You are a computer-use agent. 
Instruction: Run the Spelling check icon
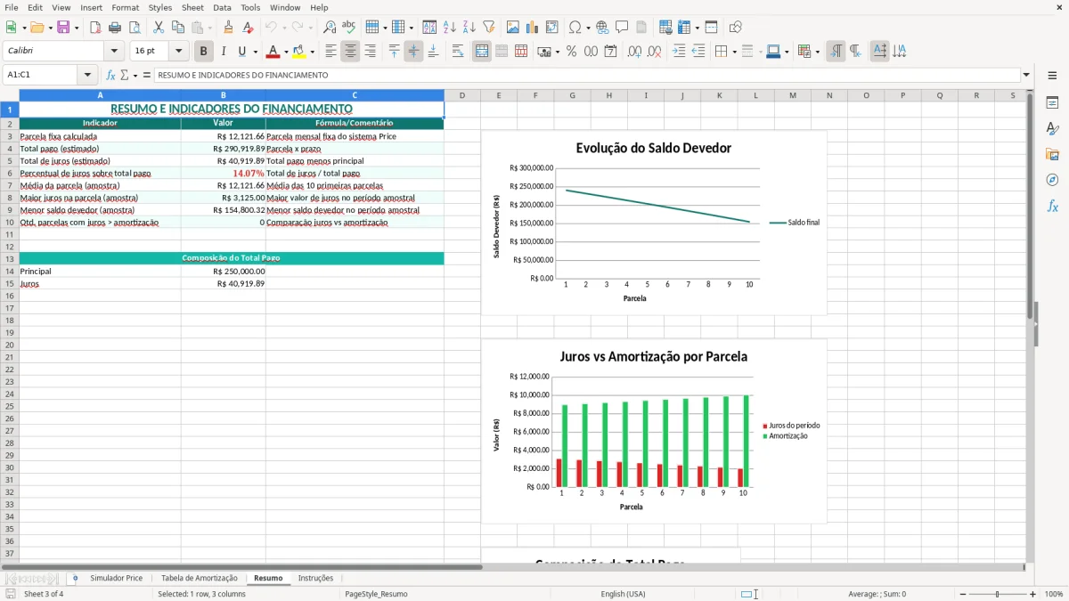(348, 28)
